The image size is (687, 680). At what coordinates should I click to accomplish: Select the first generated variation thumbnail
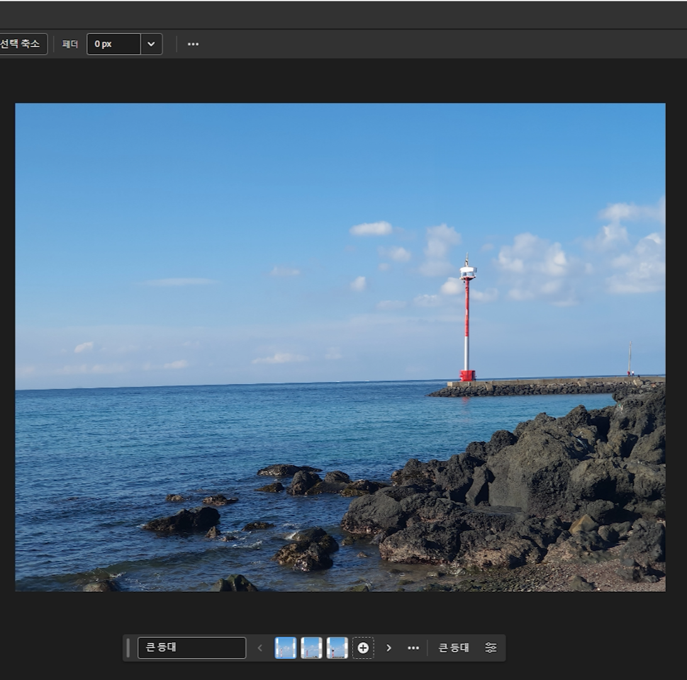(285, 647)
